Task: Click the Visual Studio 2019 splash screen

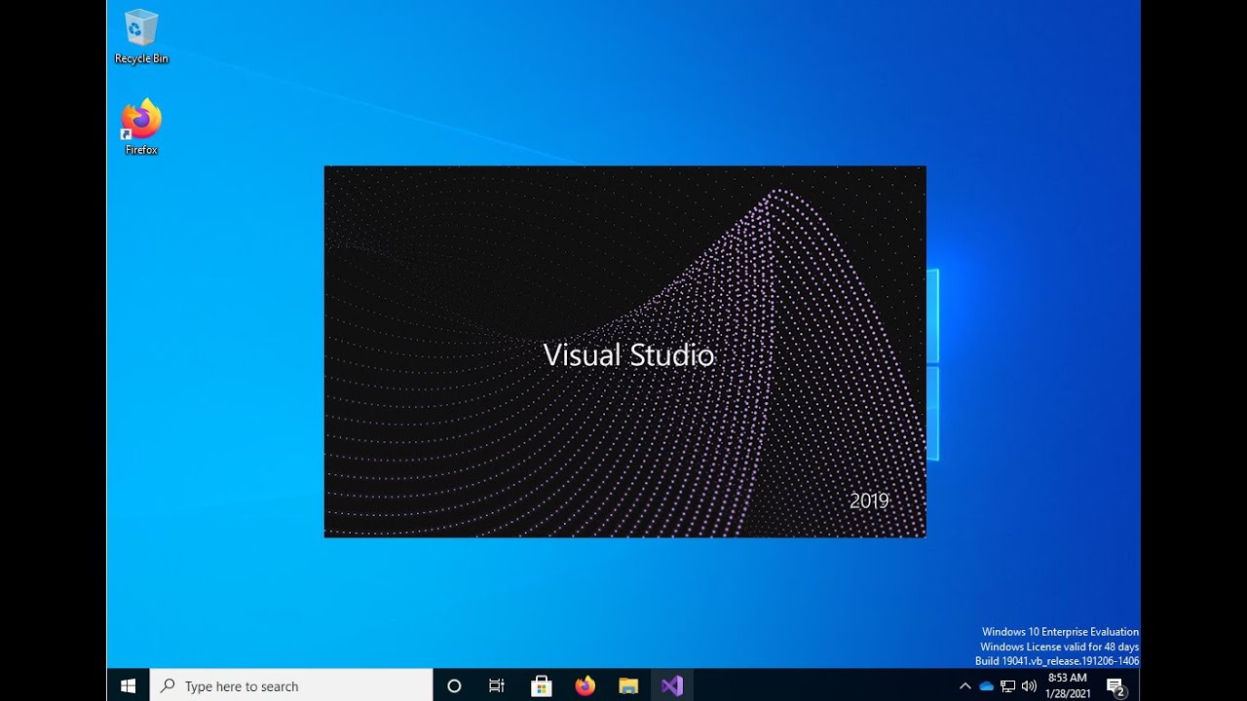Action: (x=625, y=351)
